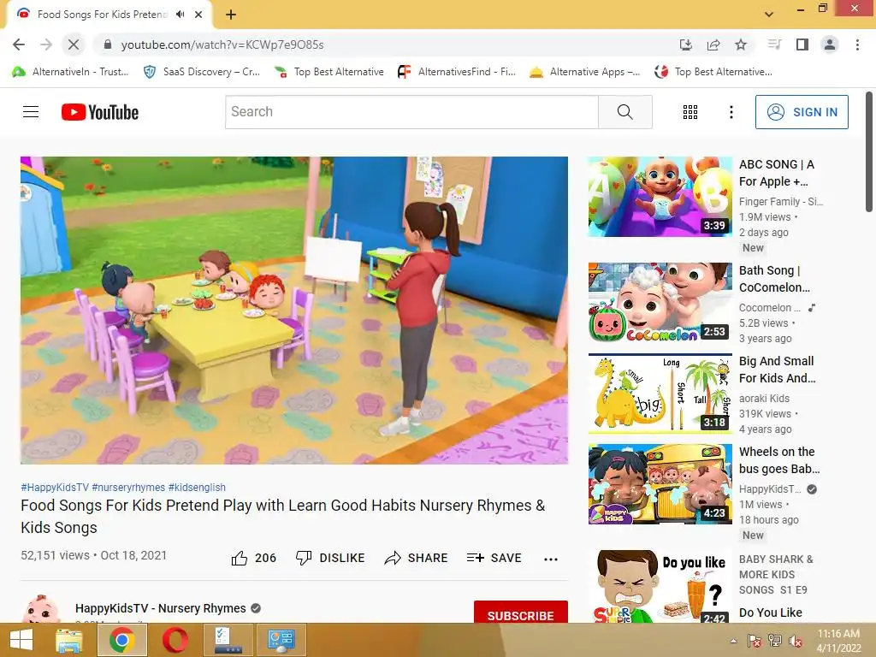Stop page loading with X button
The image size is (876, 657).
tap(74, 44)
